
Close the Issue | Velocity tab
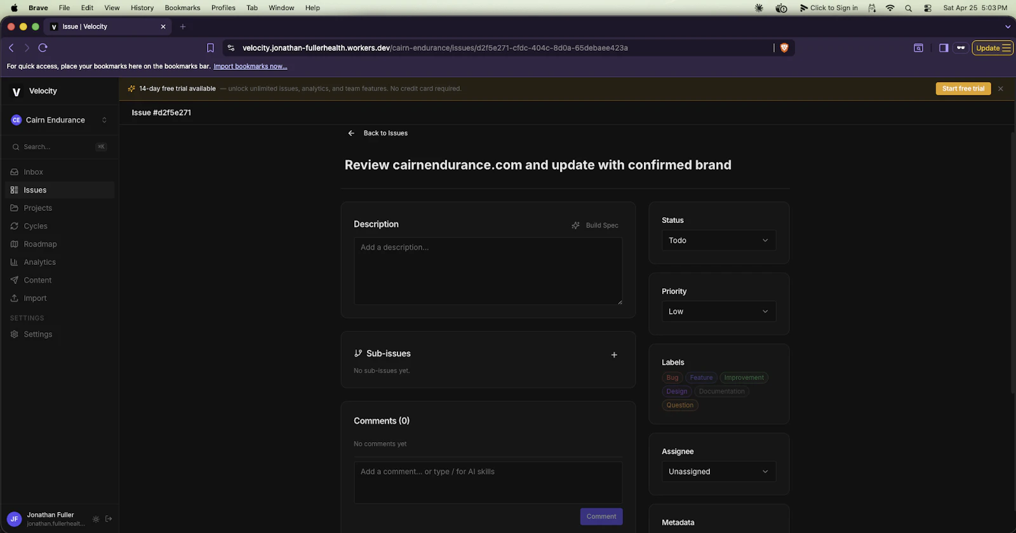coord(163,27)
